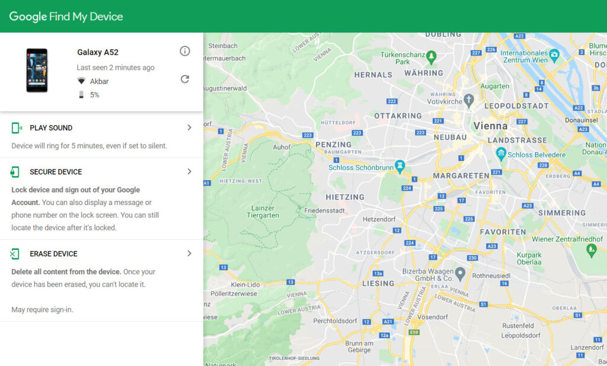Click 'Last seen 2 minutes ago' text
607x366 pixels.
tap(116, 68)
